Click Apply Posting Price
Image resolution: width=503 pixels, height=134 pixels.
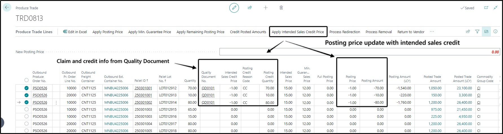tap(107, 32)
